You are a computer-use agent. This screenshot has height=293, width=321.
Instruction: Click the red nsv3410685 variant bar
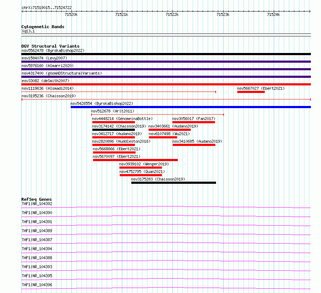pyautogui.click(x=194, y=145)
